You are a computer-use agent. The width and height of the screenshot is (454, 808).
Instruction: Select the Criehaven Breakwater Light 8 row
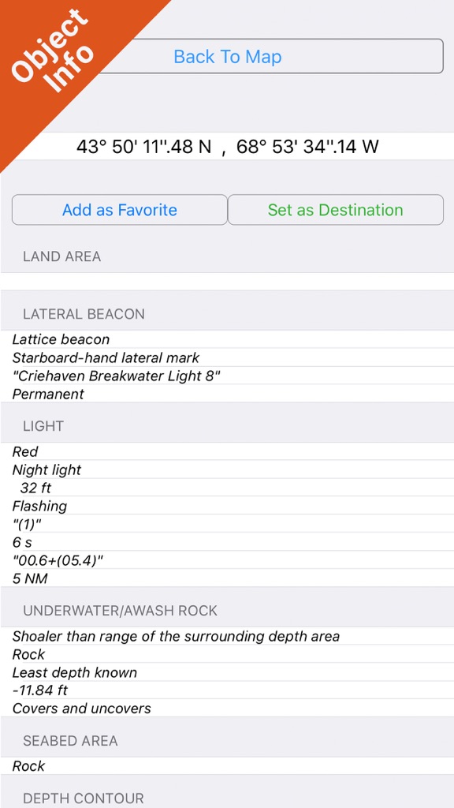pyautogui.click(x=227, y=376)
